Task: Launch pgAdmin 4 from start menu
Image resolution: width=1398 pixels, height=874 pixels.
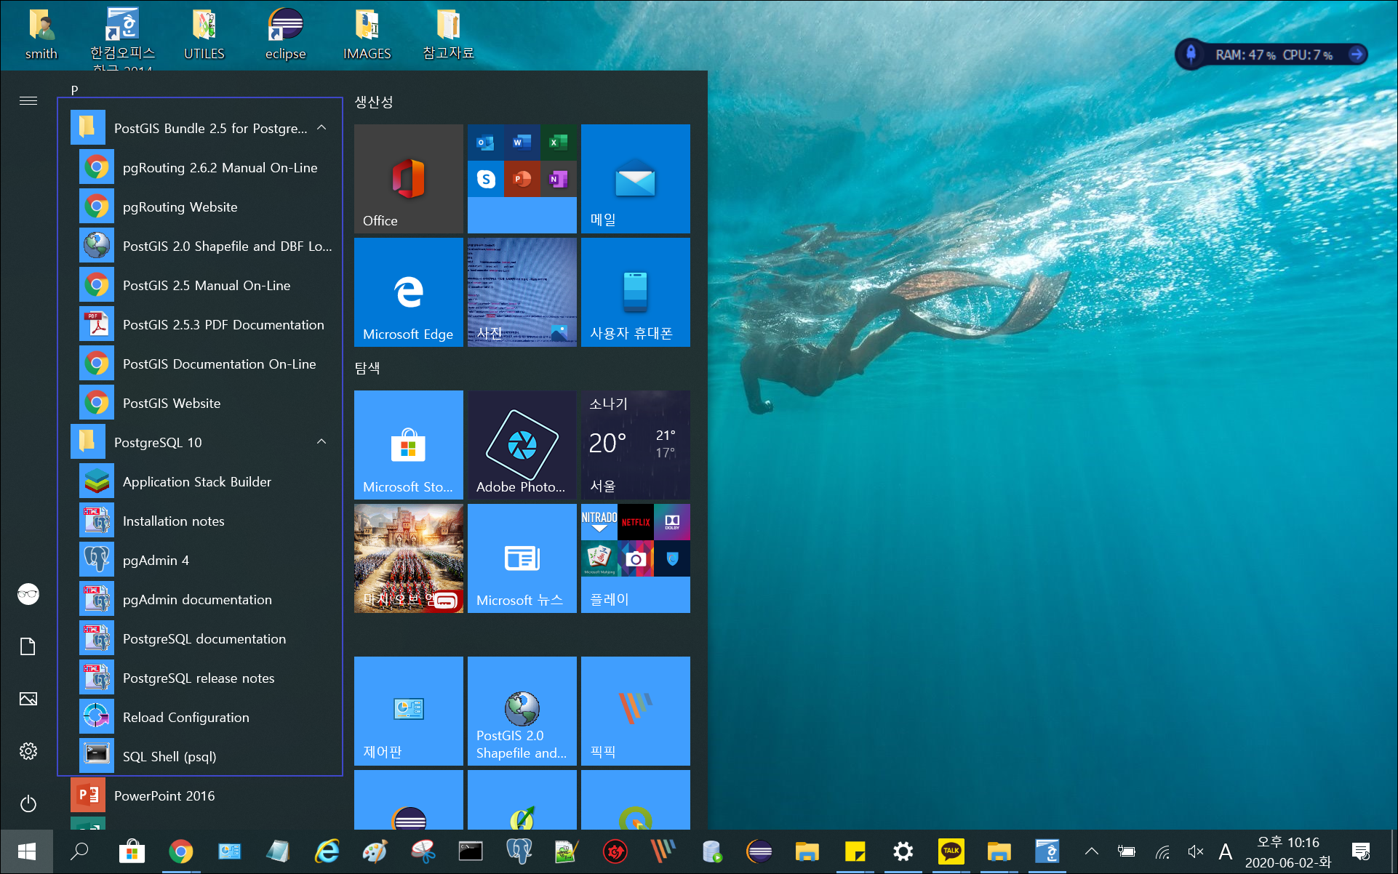Action: pyautogui.click(x=200, y=561)
